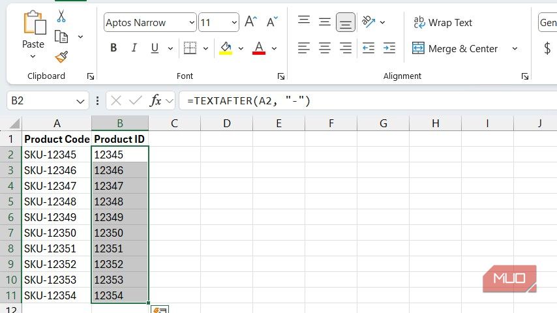
Task: Increase indent icon
Action: (x=389, y=48)
